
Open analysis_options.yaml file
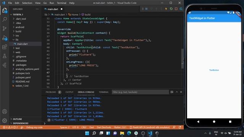[x=27, y=69]
